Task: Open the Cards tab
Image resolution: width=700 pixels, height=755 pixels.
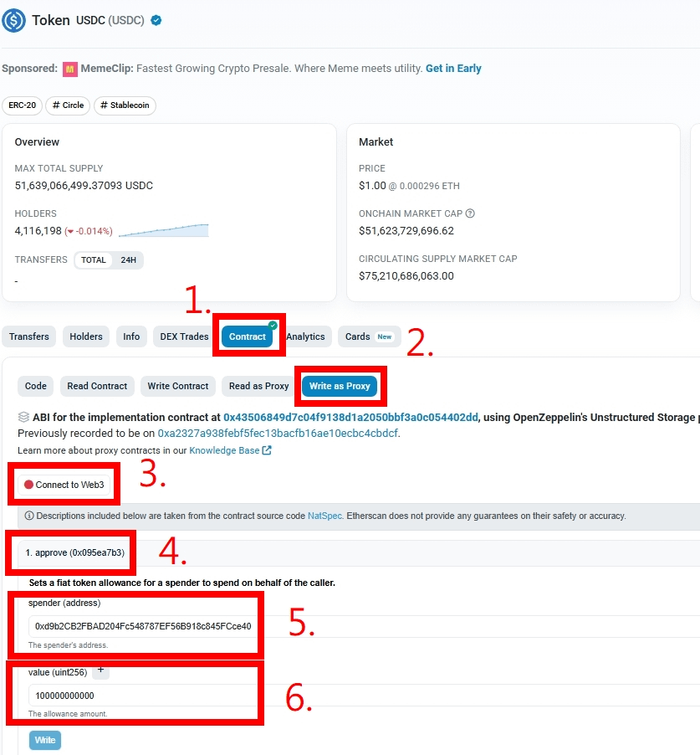Action: pos(370,336)
